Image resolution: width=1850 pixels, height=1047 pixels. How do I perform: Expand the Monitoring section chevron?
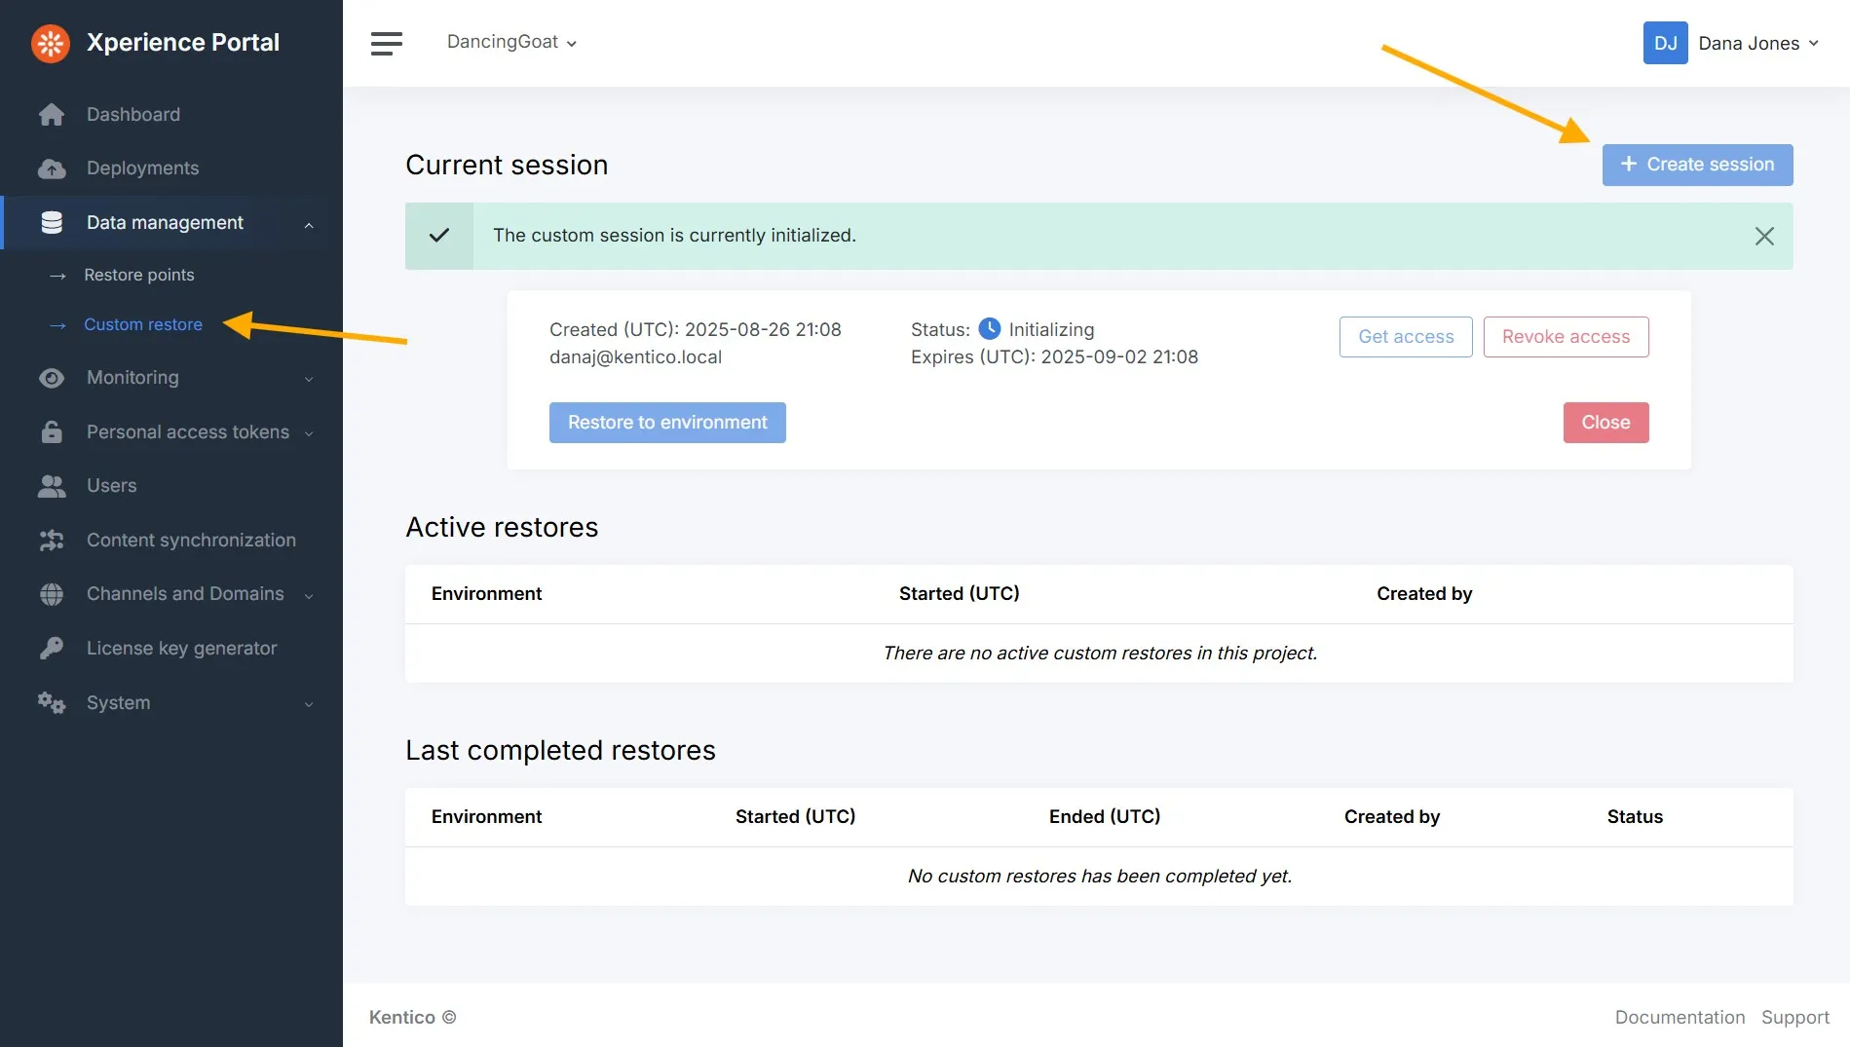click(x=309, y=379)
